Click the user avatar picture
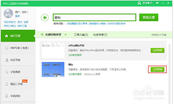This screenshot has width=174, height=104. [x=8, y=13]
